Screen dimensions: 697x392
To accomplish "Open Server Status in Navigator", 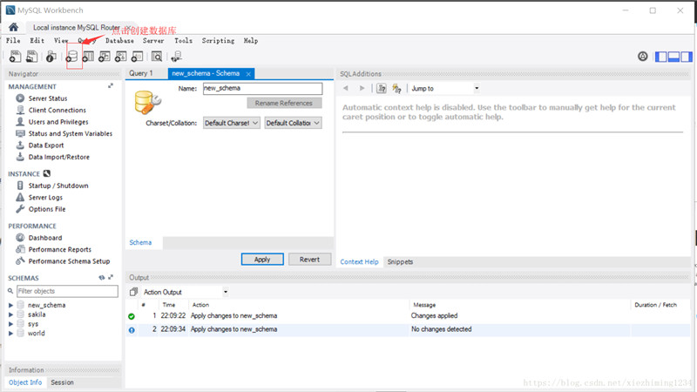I will [47, 98].
